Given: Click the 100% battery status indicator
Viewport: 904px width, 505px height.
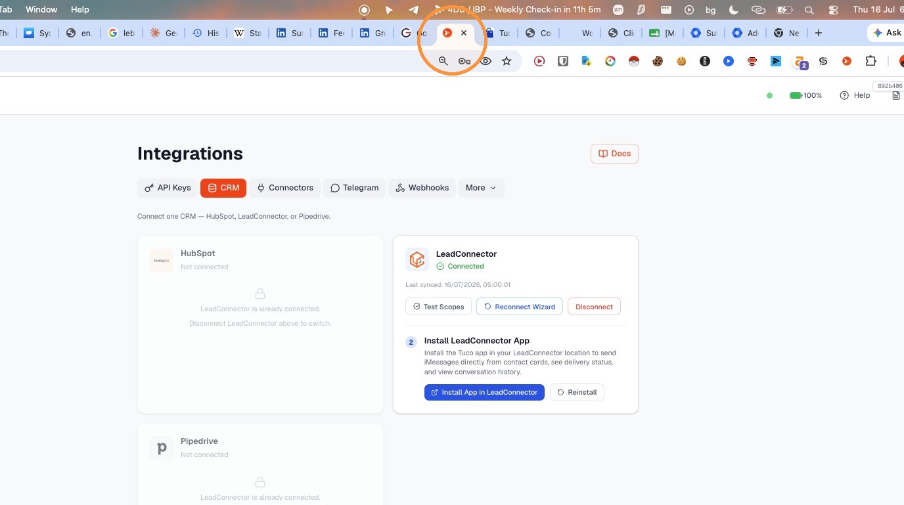Looking at the screenshot, I should pyautogui.click(x=805, y=95).
